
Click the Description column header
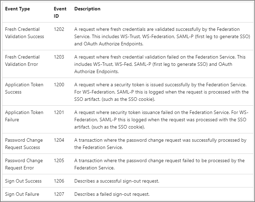click(x=87, y=9)
